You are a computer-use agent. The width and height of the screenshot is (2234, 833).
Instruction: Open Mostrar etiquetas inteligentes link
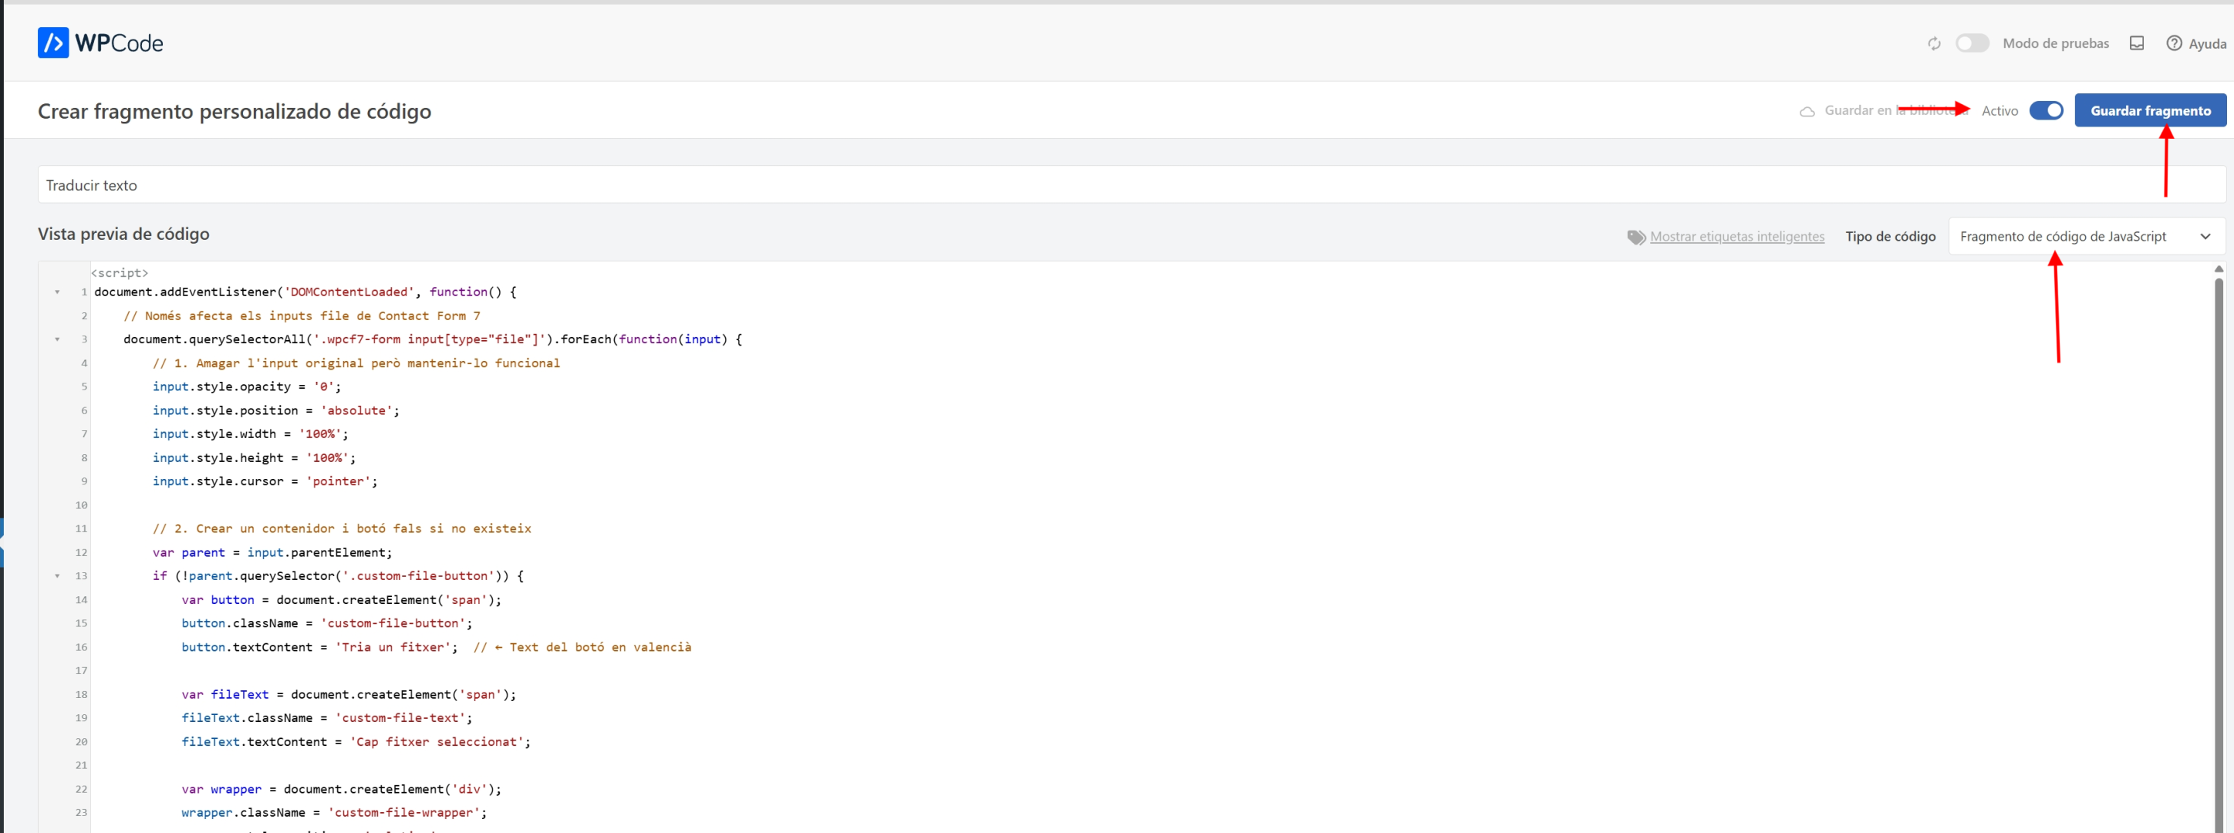1736,237
